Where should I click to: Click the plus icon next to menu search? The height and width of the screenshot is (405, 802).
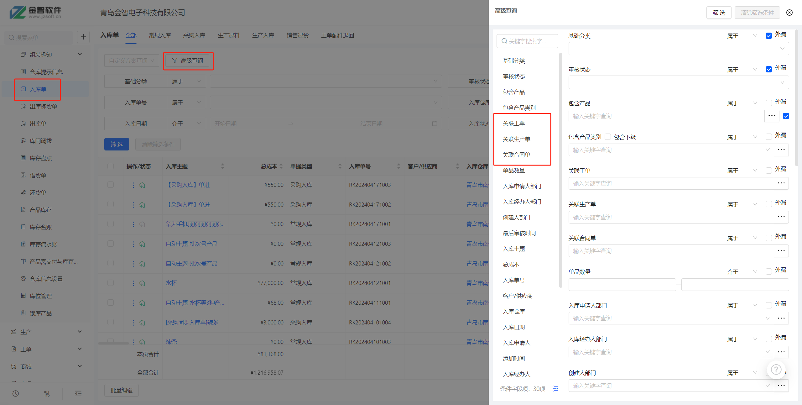83,37
